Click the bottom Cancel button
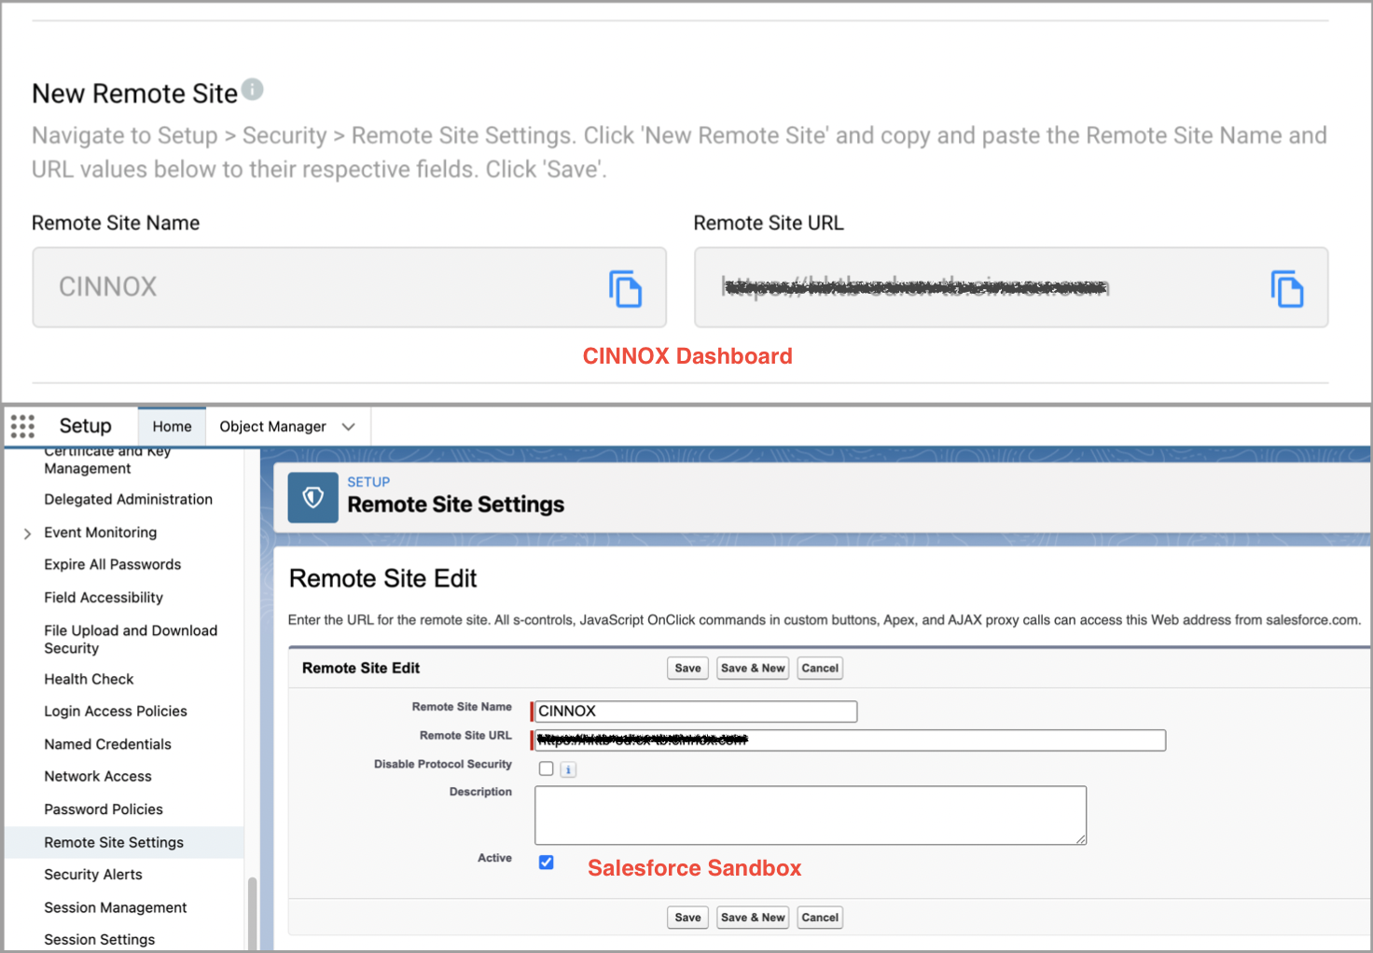 tap(820, 917)
